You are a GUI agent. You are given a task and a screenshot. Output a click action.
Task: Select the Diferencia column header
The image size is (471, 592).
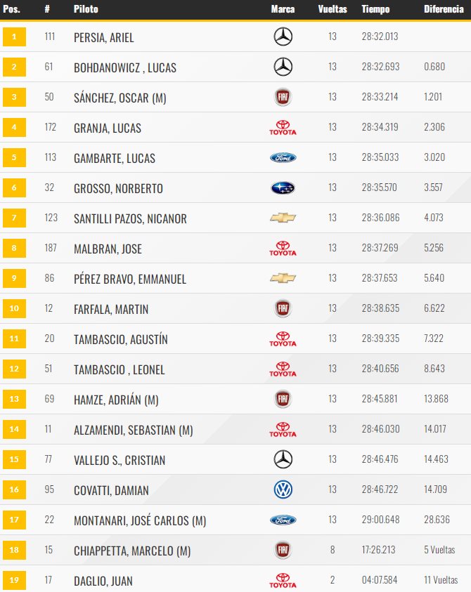pos(444,9)
